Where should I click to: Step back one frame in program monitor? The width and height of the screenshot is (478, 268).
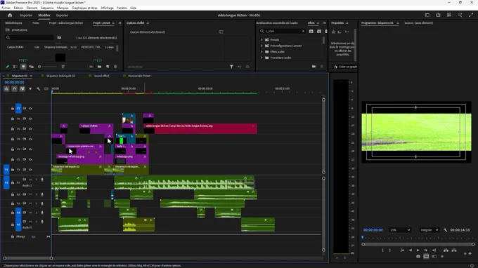pyautogui.click(x=410, y=250)
